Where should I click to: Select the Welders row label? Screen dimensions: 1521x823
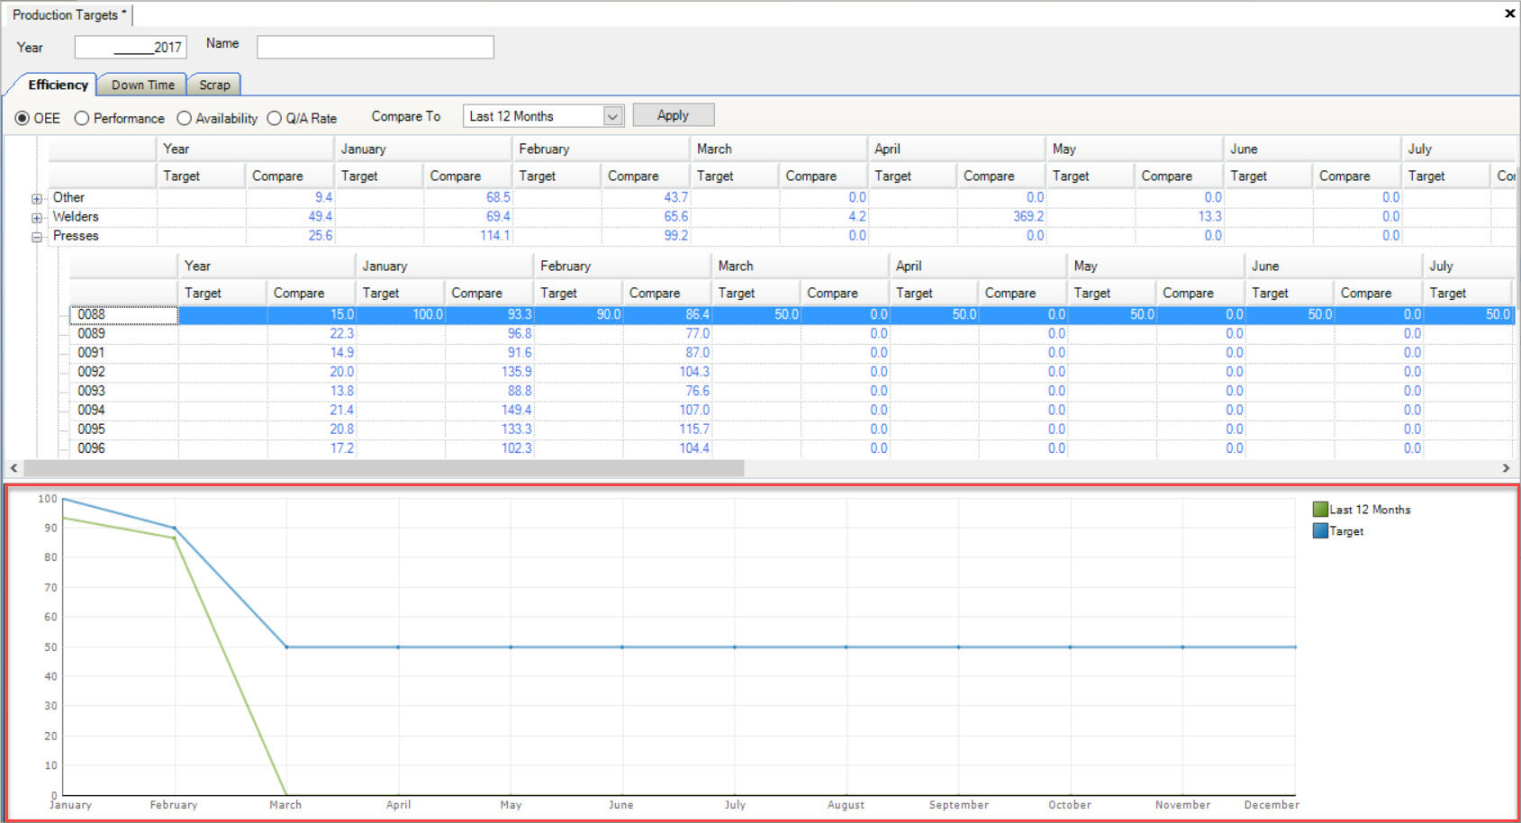[x=76, y=216]
